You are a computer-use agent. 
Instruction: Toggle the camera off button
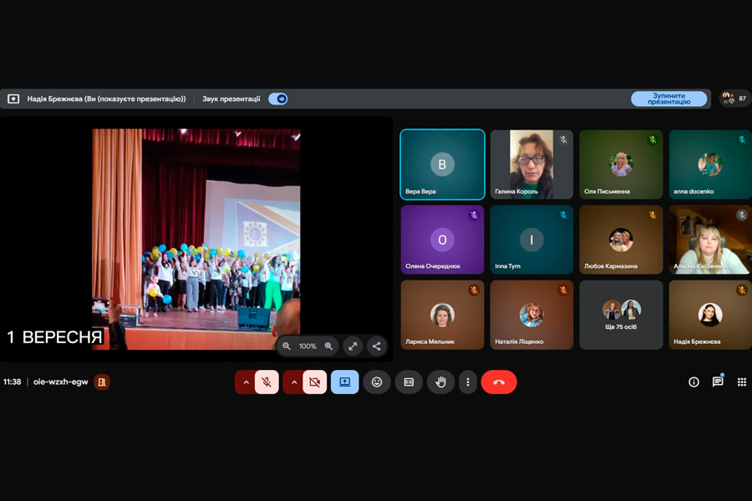coord(315,382)
